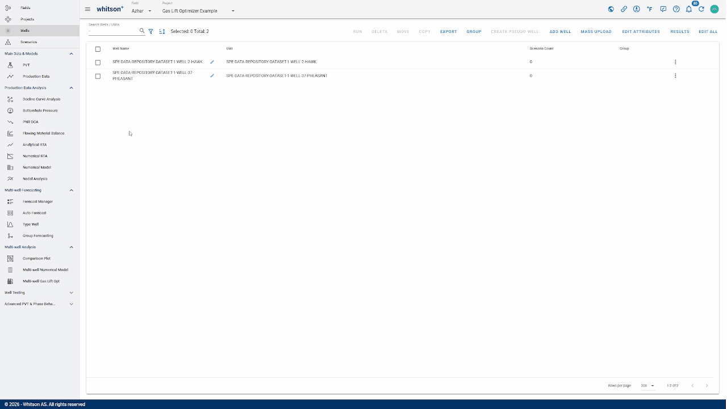Open three-dot menu for WELL-37-PHEASANT row

[675, 76]
